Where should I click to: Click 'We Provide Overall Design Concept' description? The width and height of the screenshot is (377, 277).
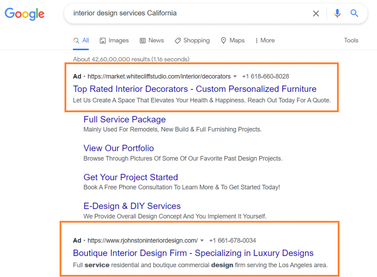click(x=175, y=216)
